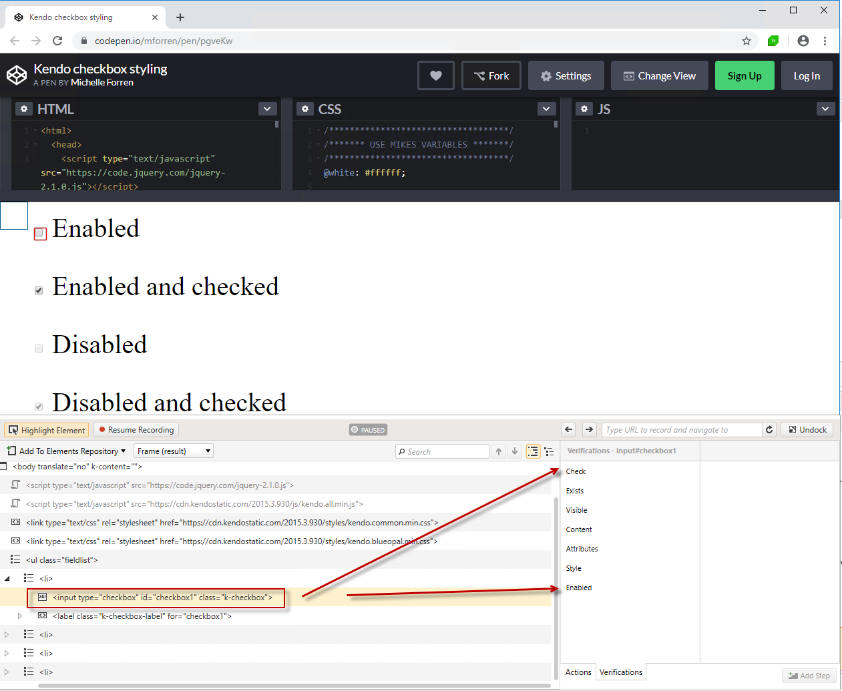This screenshot has width=842, height=691.
Task: Toggle Highlight Element mode
Action: 46,430
